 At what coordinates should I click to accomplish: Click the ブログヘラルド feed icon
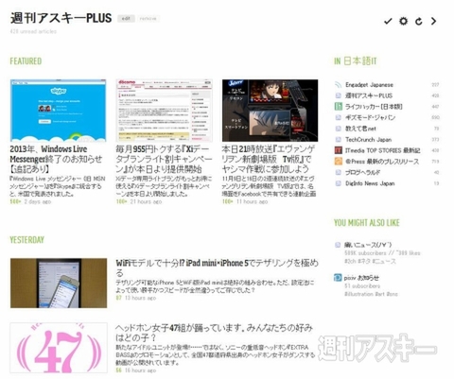click(338, 172)
